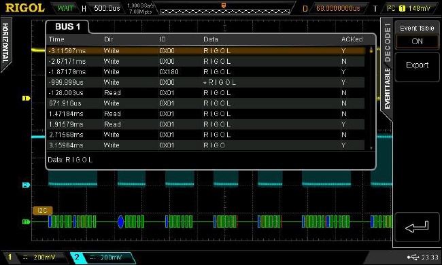Select the row at 1.47184ms
The width and height of the screenshot is (442, 265).
pos(206,113)
